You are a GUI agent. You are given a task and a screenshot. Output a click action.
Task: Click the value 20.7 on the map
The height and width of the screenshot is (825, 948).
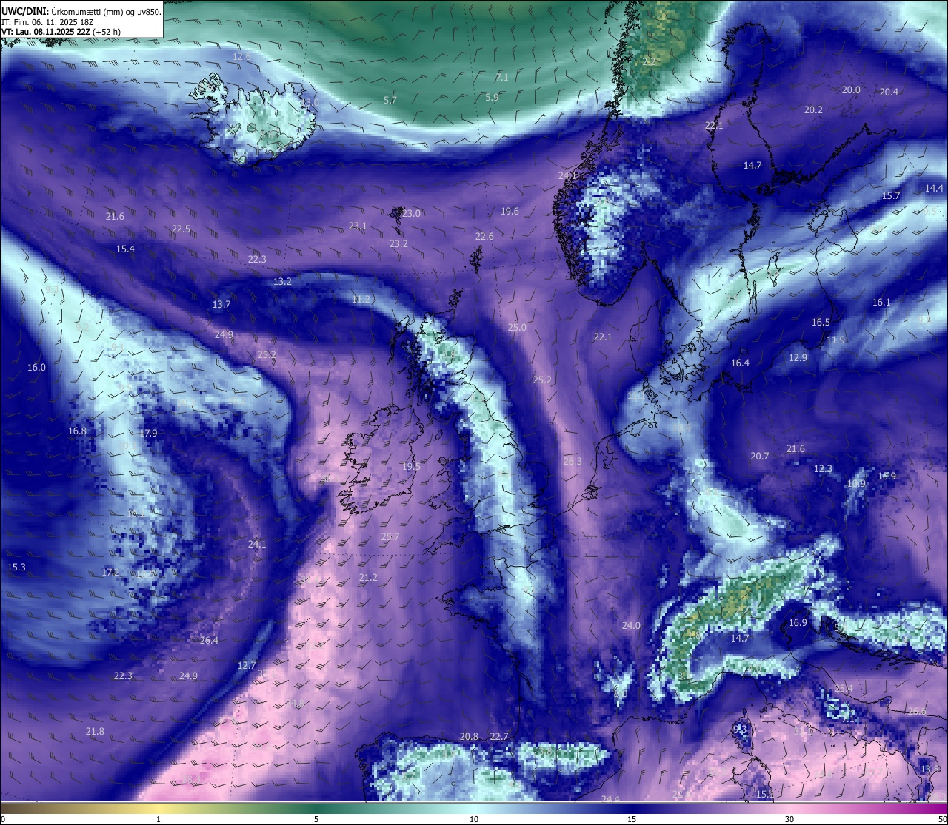pos(760,457)
